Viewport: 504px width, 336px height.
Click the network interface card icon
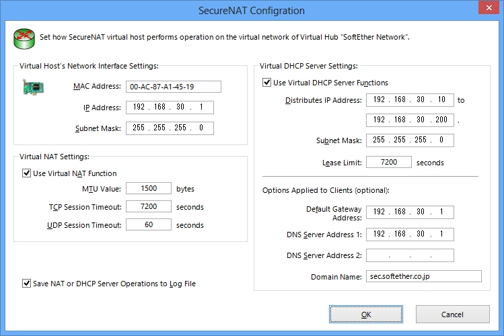(x=34, y=87)
